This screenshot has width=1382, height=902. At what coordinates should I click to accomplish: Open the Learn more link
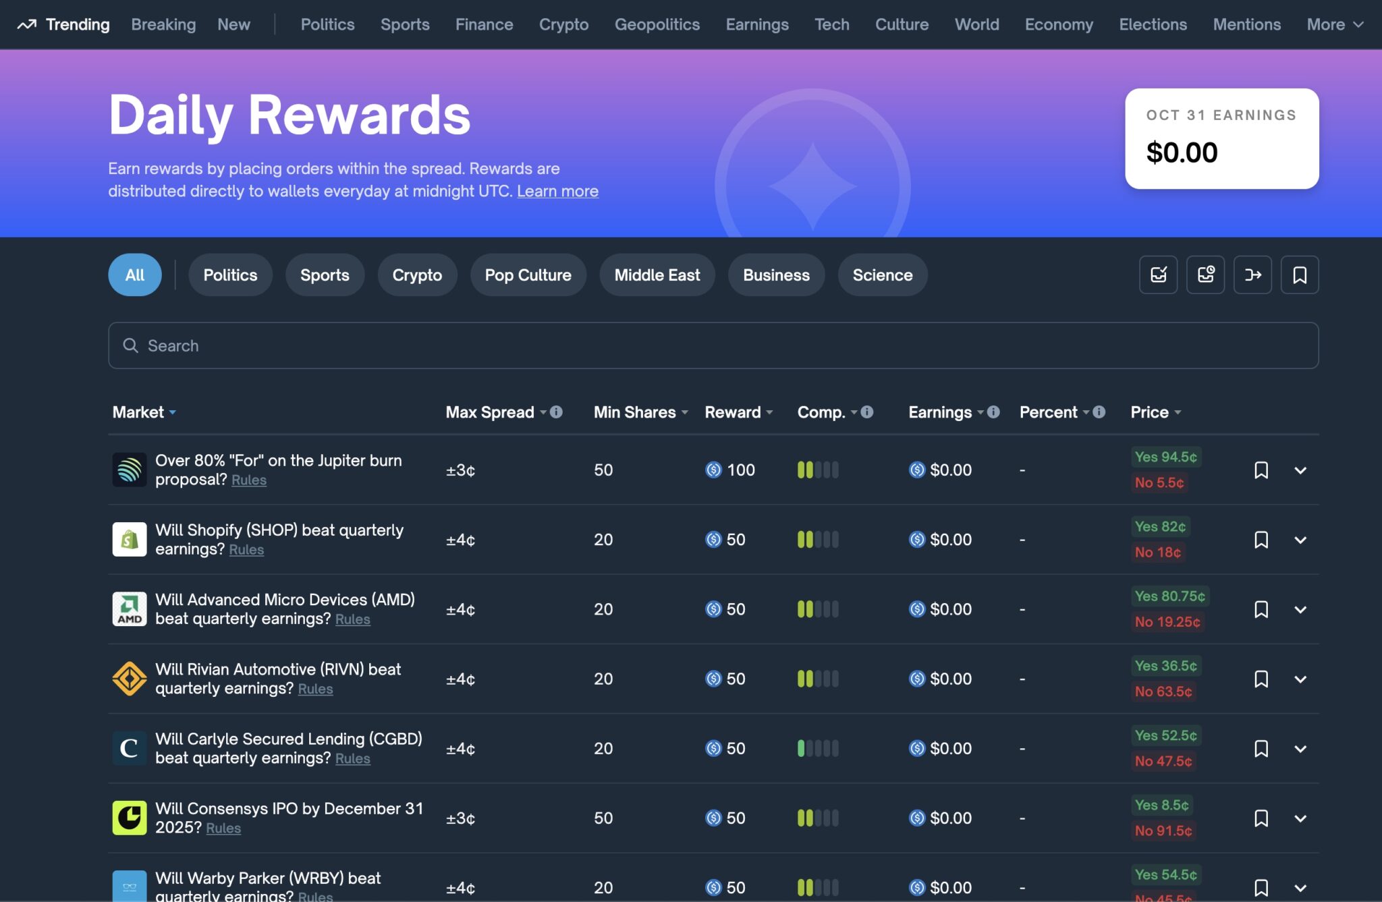tap(557, 191)
